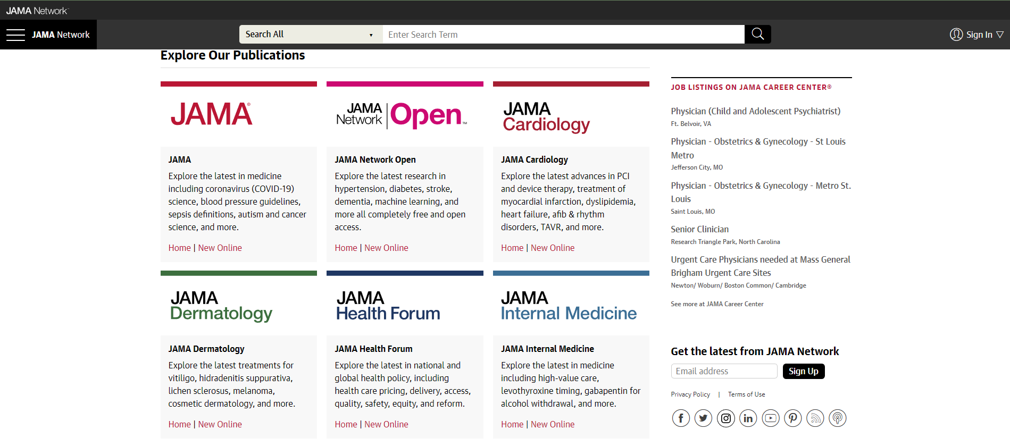
Task: Click the JAMA Health Forum card title
Action: pyautogui.click(x=373, y=349)
